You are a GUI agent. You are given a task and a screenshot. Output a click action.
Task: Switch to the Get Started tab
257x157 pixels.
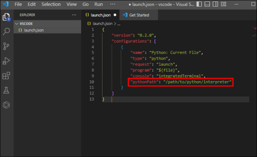tap(139, 15)
